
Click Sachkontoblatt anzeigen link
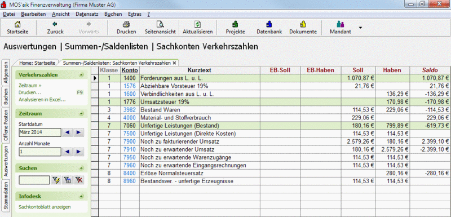click(x=45, y=207)
